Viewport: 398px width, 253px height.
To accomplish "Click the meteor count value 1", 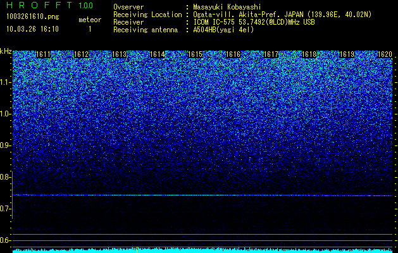I will click(x=90, y=29).
